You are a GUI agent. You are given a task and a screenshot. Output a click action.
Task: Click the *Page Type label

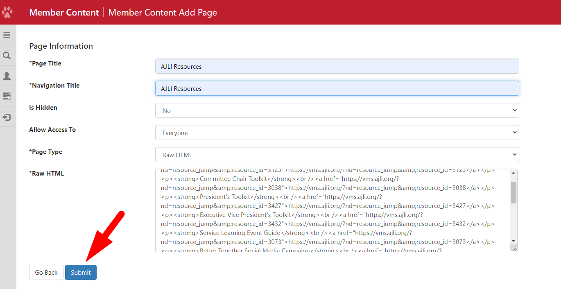point(45,152)
